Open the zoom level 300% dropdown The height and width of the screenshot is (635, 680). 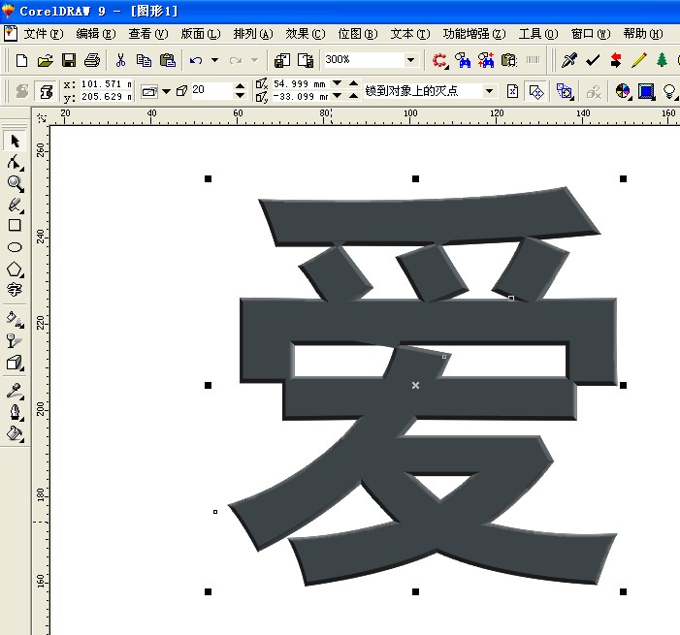(x=410, y=60)
